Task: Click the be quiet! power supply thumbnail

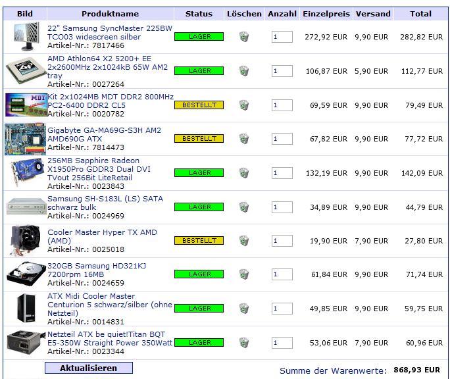Action: 26,342
